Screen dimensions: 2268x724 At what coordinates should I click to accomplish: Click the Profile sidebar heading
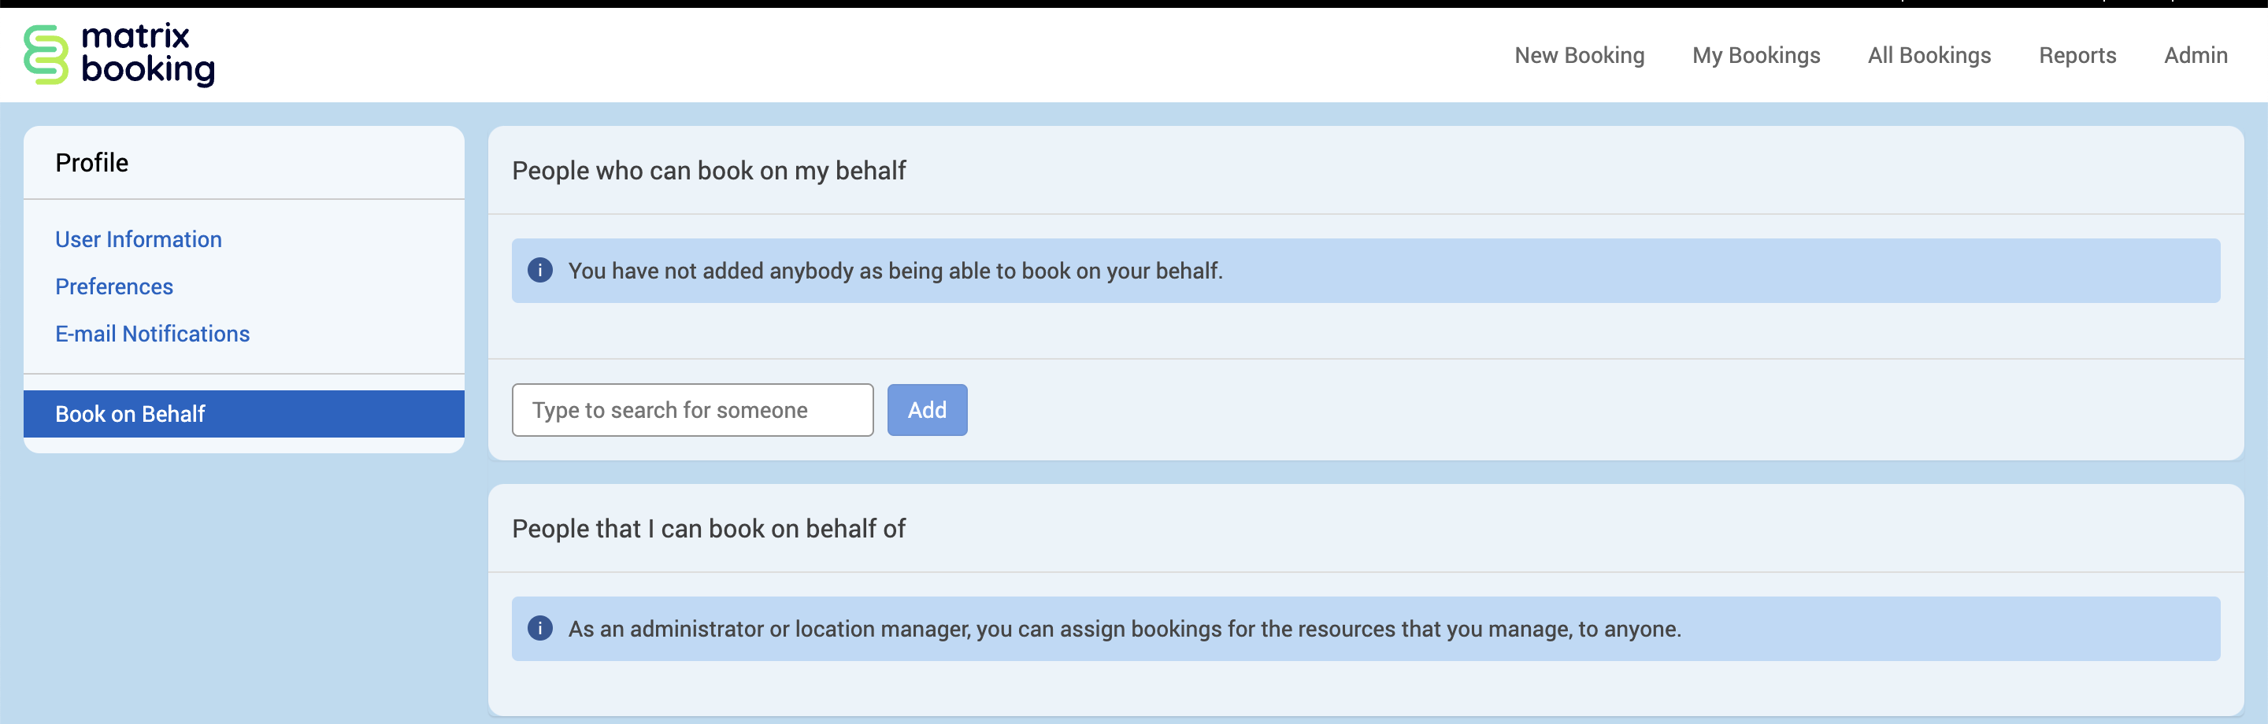(91, 163)
